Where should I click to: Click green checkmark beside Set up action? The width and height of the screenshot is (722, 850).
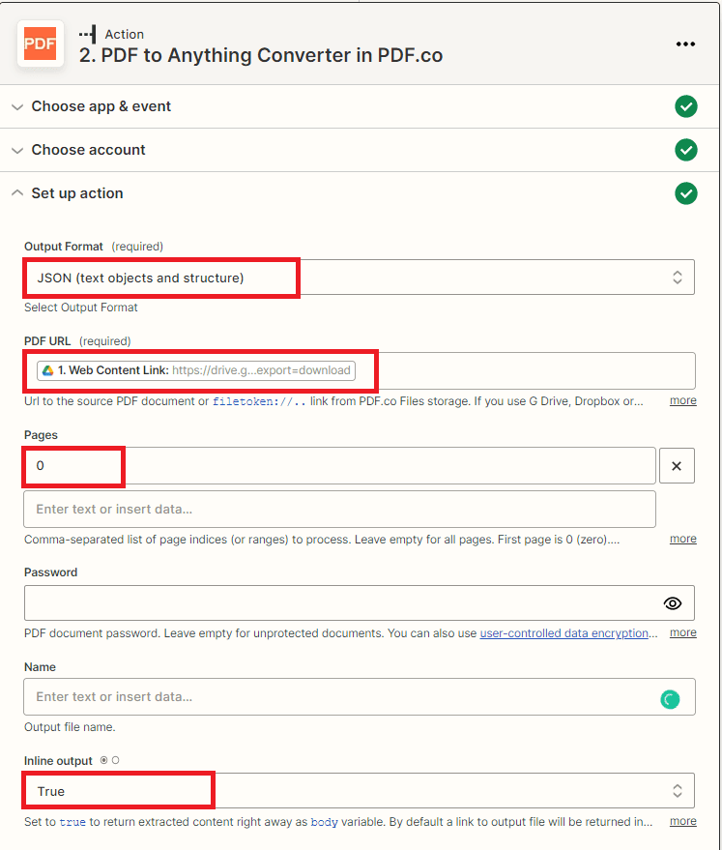685,193
